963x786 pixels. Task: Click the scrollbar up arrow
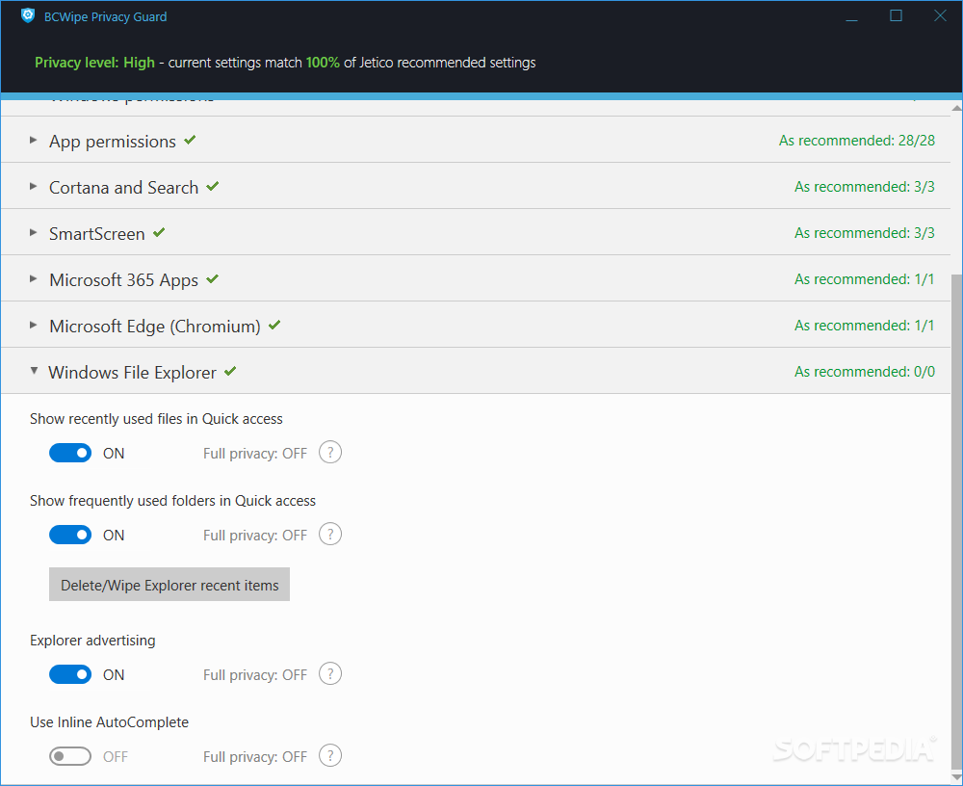(x=956, y=108)
